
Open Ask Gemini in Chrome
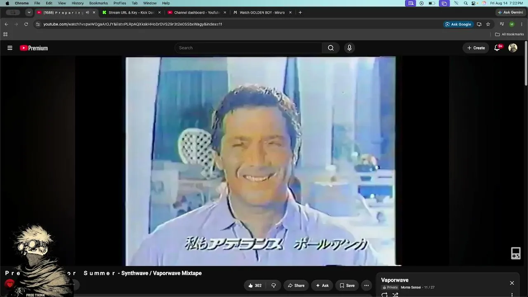[510, 12]
